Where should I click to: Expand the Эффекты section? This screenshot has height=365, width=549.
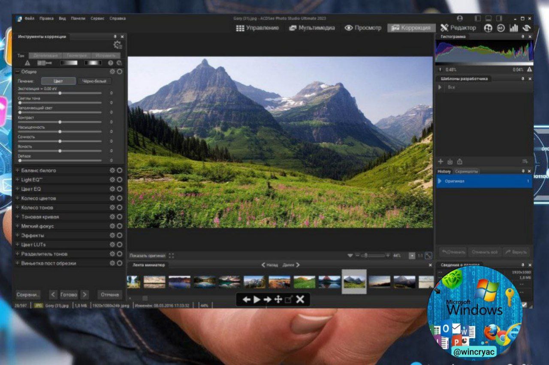coord(18,235)
